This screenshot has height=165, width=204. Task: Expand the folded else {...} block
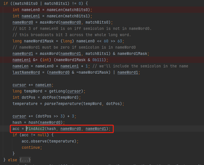pos(25,160)
